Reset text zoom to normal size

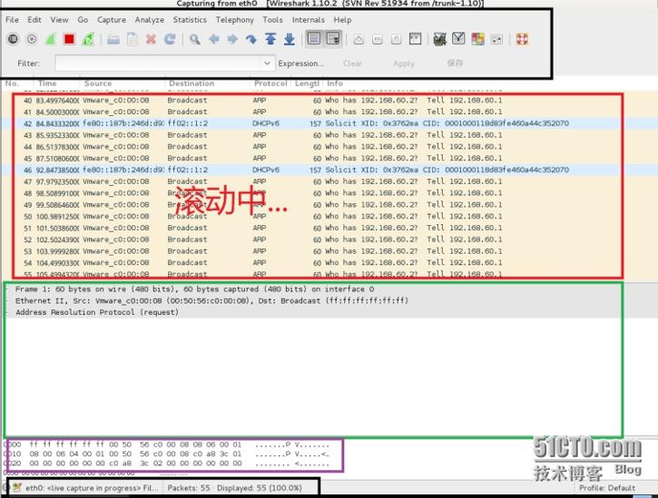coord(396,39)
